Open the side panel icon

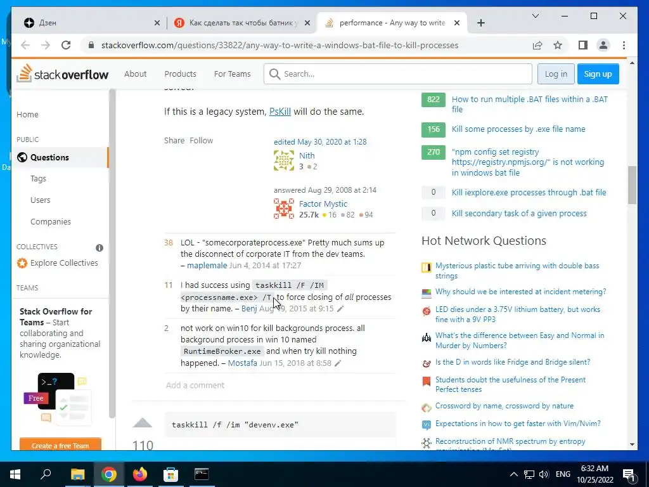583,45
